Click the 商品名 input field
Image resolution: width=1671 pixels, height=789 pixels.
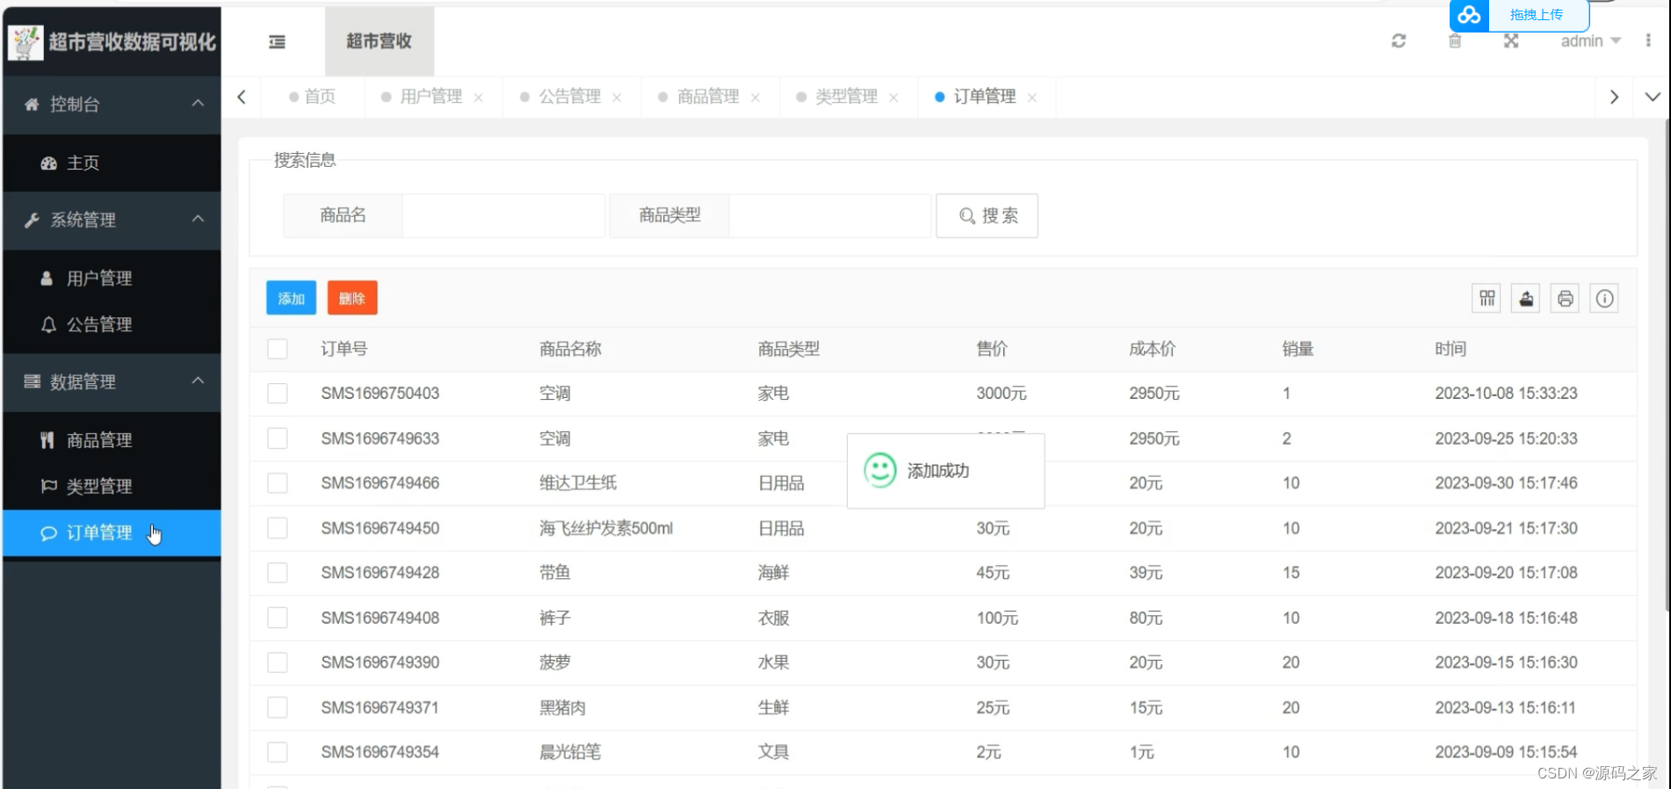[503, 216]
